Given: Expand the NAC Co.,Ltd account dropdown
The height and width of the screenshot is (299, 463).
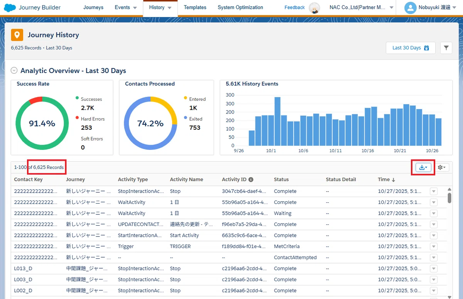Looking at the screenshot, I should (x=391, y=8).
